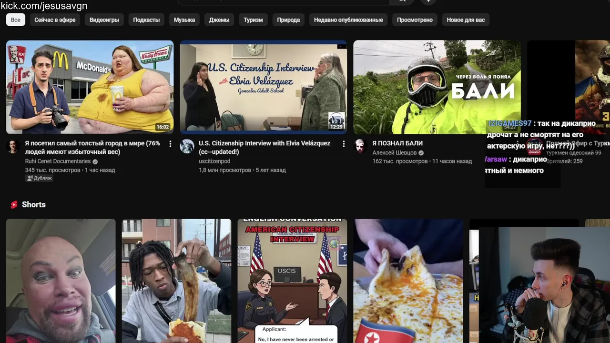
Task: Click verified badge next to Ruhi Cenet Documentaries
Action: coord(95,161)
